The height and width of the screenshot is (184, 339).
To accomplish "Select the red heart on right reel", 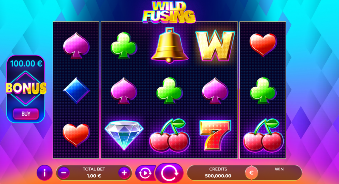I will [263, 45].
